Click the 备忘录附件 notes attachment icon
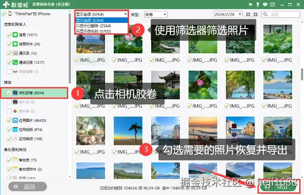304x195 pixels. pos(15,169)
